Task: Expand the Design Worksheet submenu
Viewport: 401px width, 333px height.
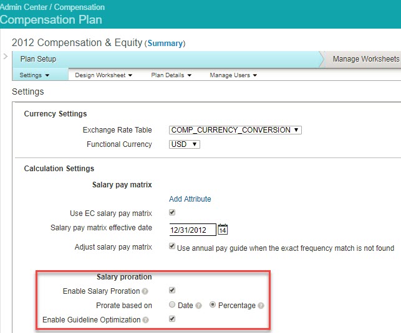Action: coord(104,75)
